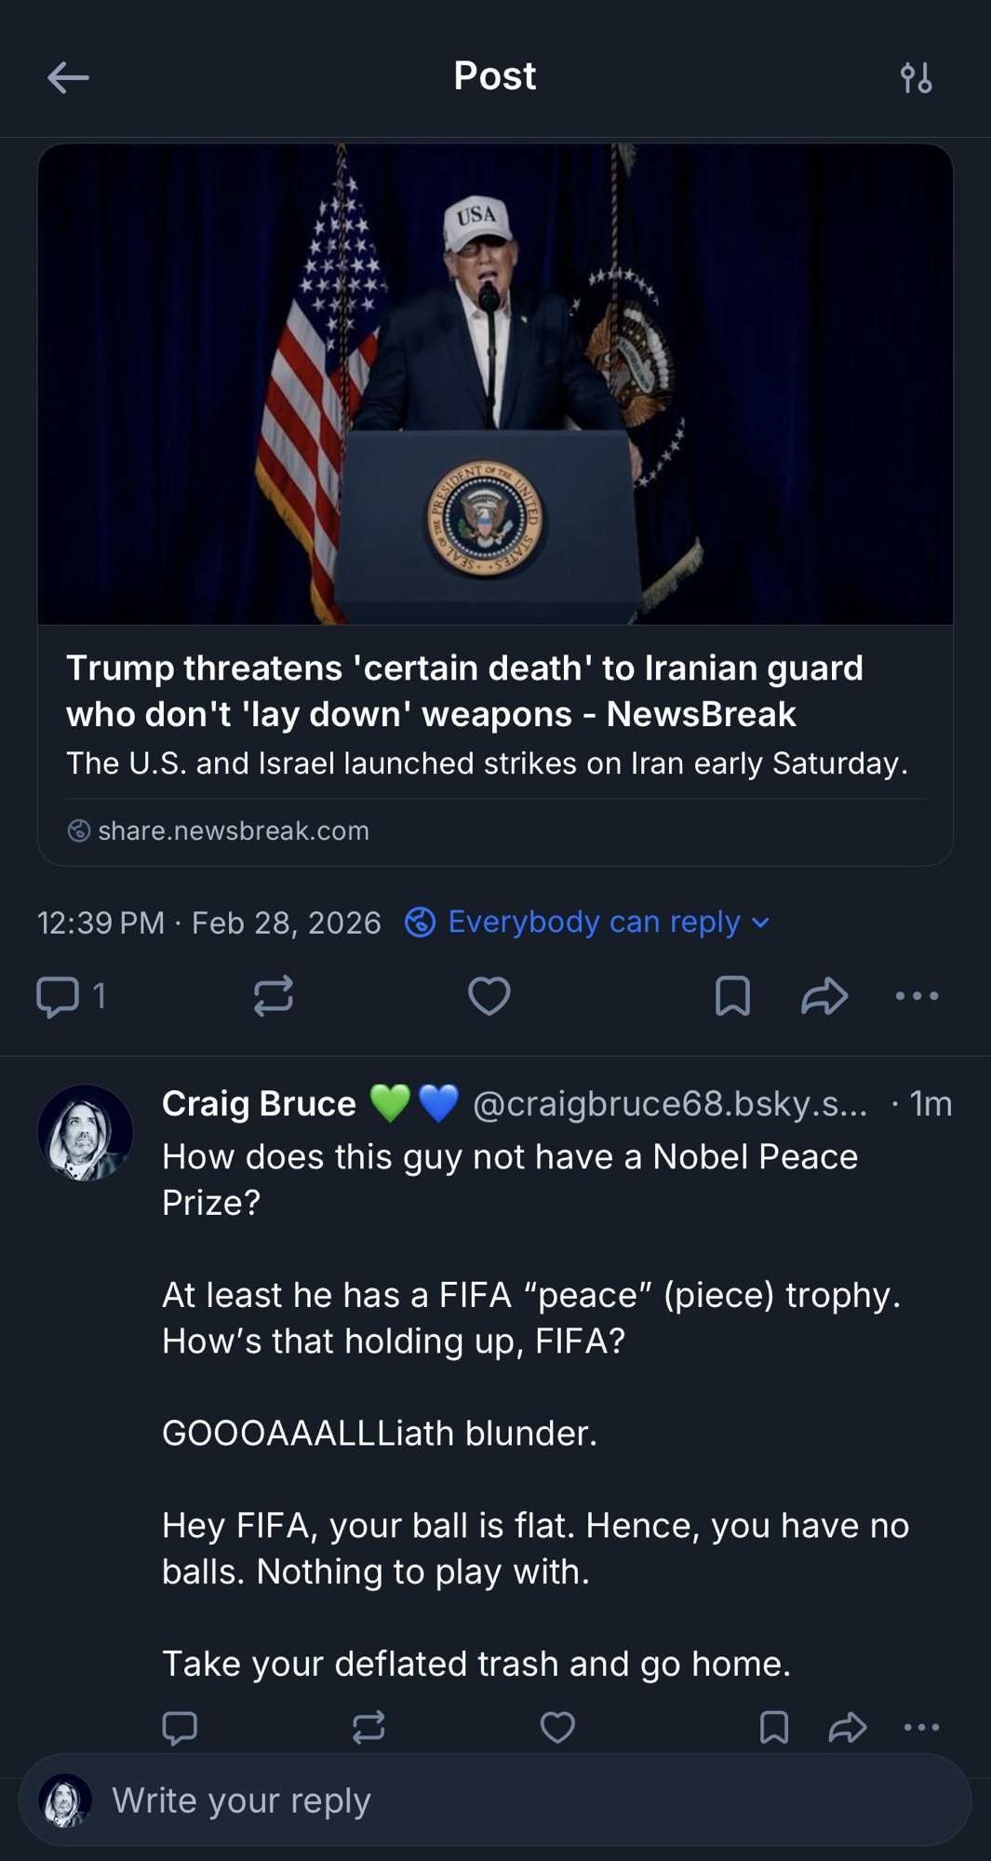Open thread preferences settings icon
Viewport: 991px width, 1861px height.
(x=916, y=77)
